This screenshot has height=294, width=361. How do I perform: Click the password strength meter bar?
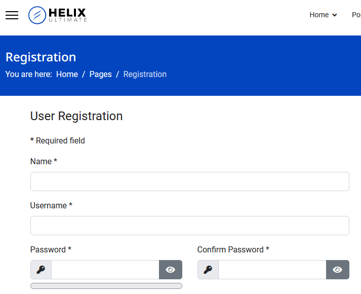click(106, 286)
